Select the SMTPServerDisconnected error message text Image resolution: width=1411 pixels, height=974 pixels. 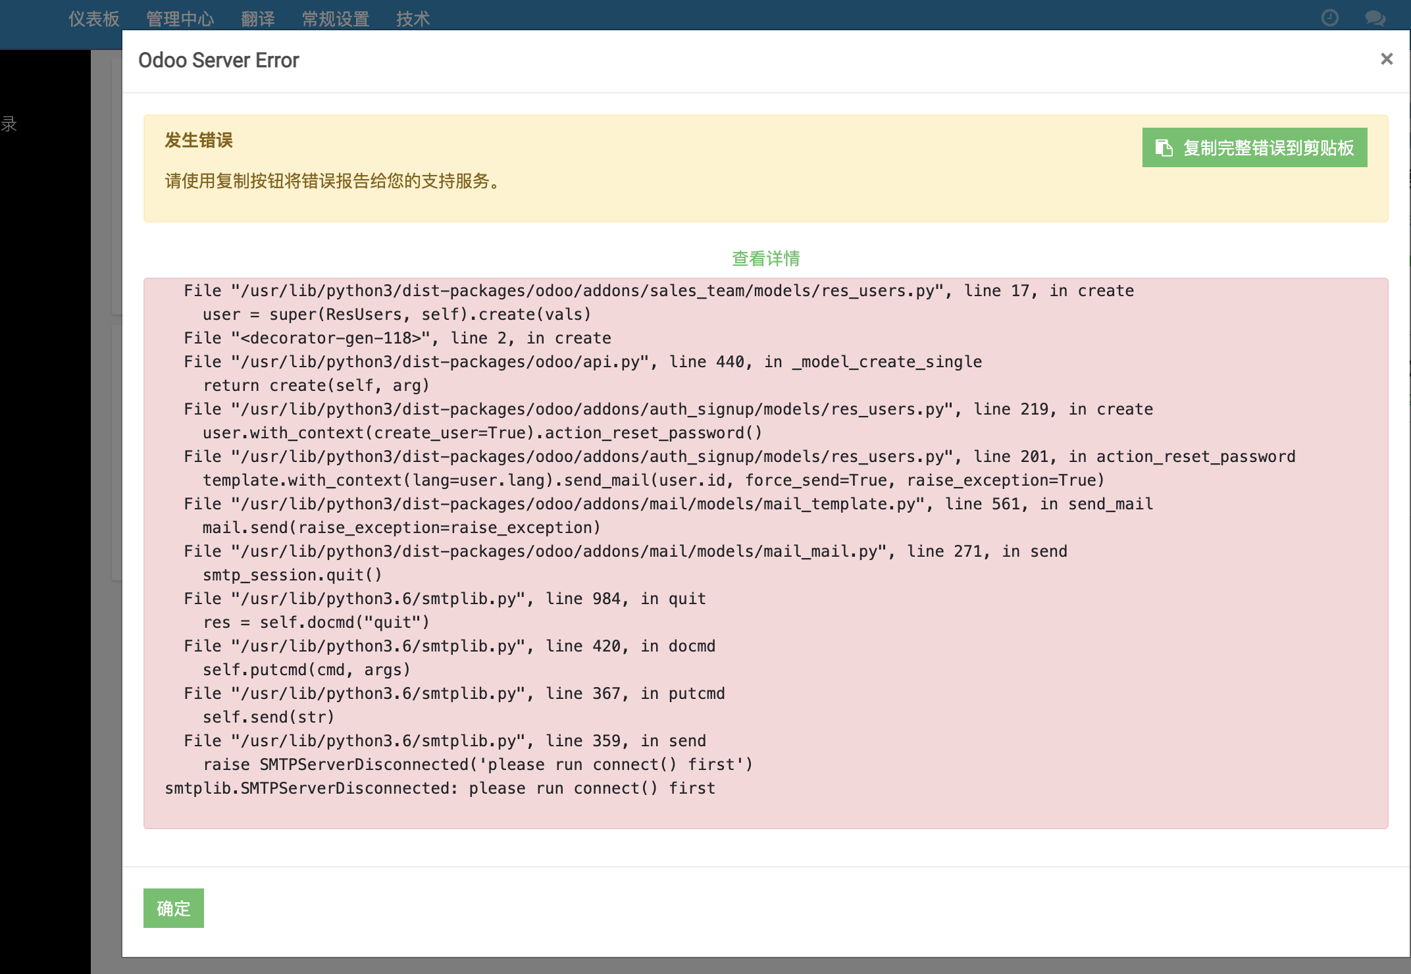click(440, 787)
